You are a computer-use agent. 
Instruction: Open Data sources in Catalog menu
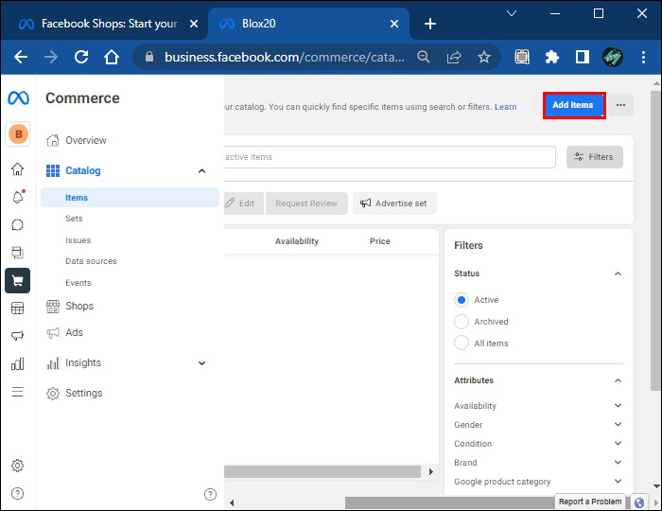pos(91,261)
